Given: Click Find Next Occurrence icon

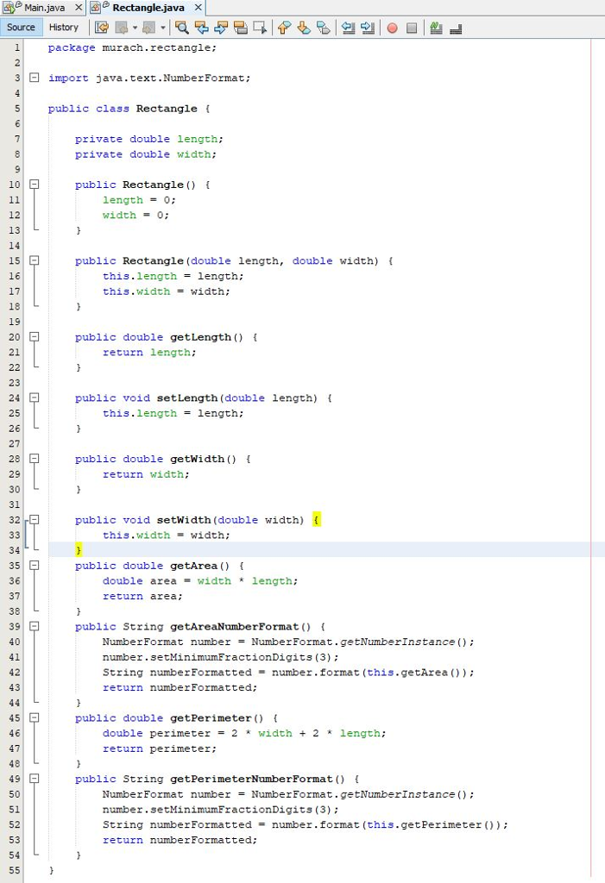Looking at the screenshot, I should pos(221,27).
